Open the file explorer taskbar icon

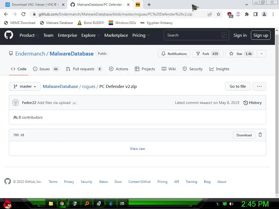point(51,204)
